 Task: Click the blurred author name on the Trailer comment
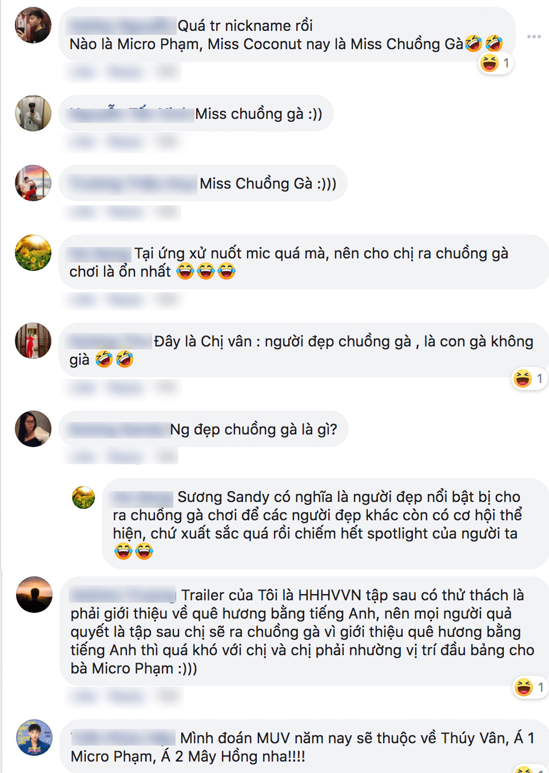click(x=123, y=595)
